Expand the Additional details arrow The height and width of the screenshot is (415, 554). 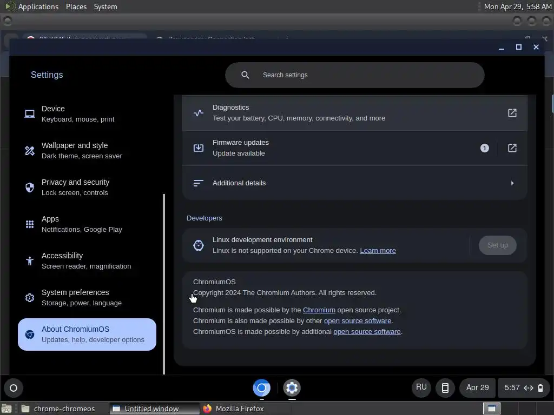pyautogui.click(x=512, y=183)
